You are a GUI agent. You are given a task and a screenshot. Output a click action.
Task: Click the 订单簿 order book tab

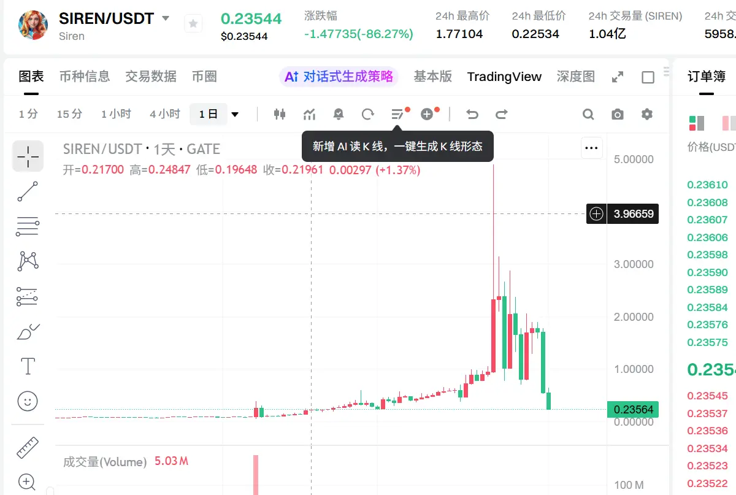tap(707, 77)
